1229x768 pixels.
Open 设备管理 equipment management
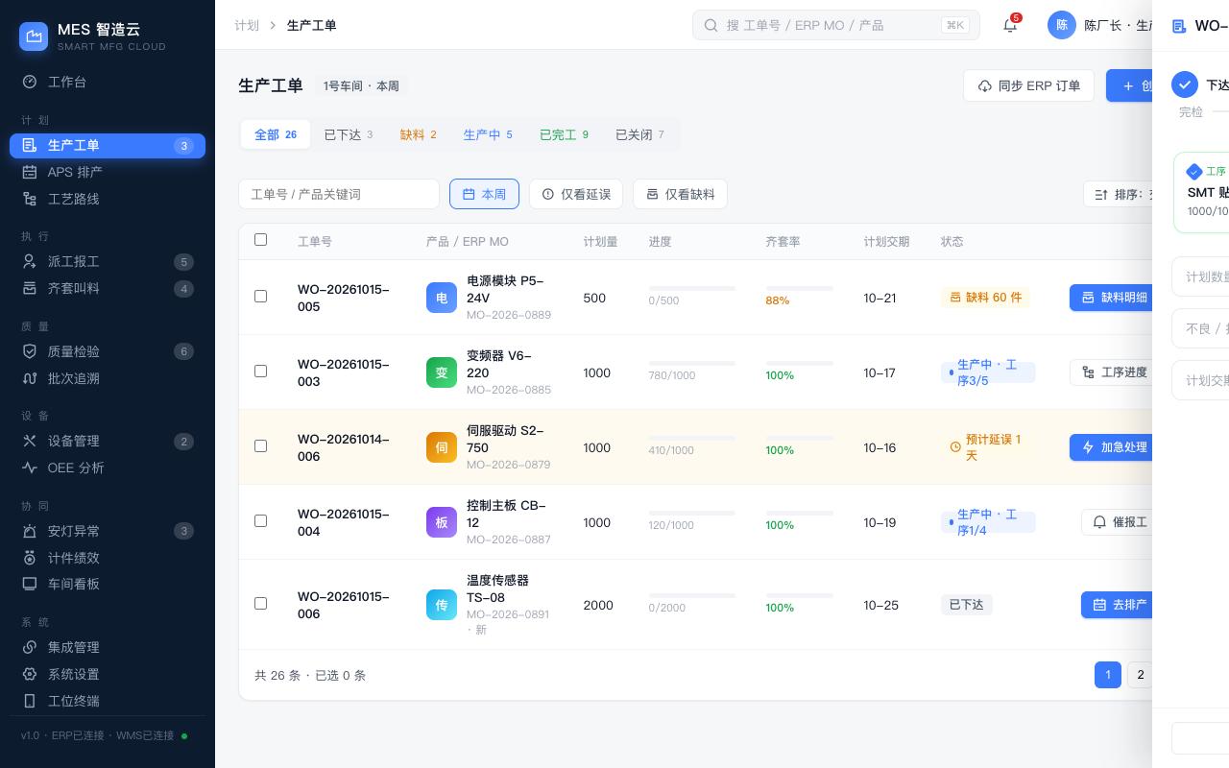(108, 441)
